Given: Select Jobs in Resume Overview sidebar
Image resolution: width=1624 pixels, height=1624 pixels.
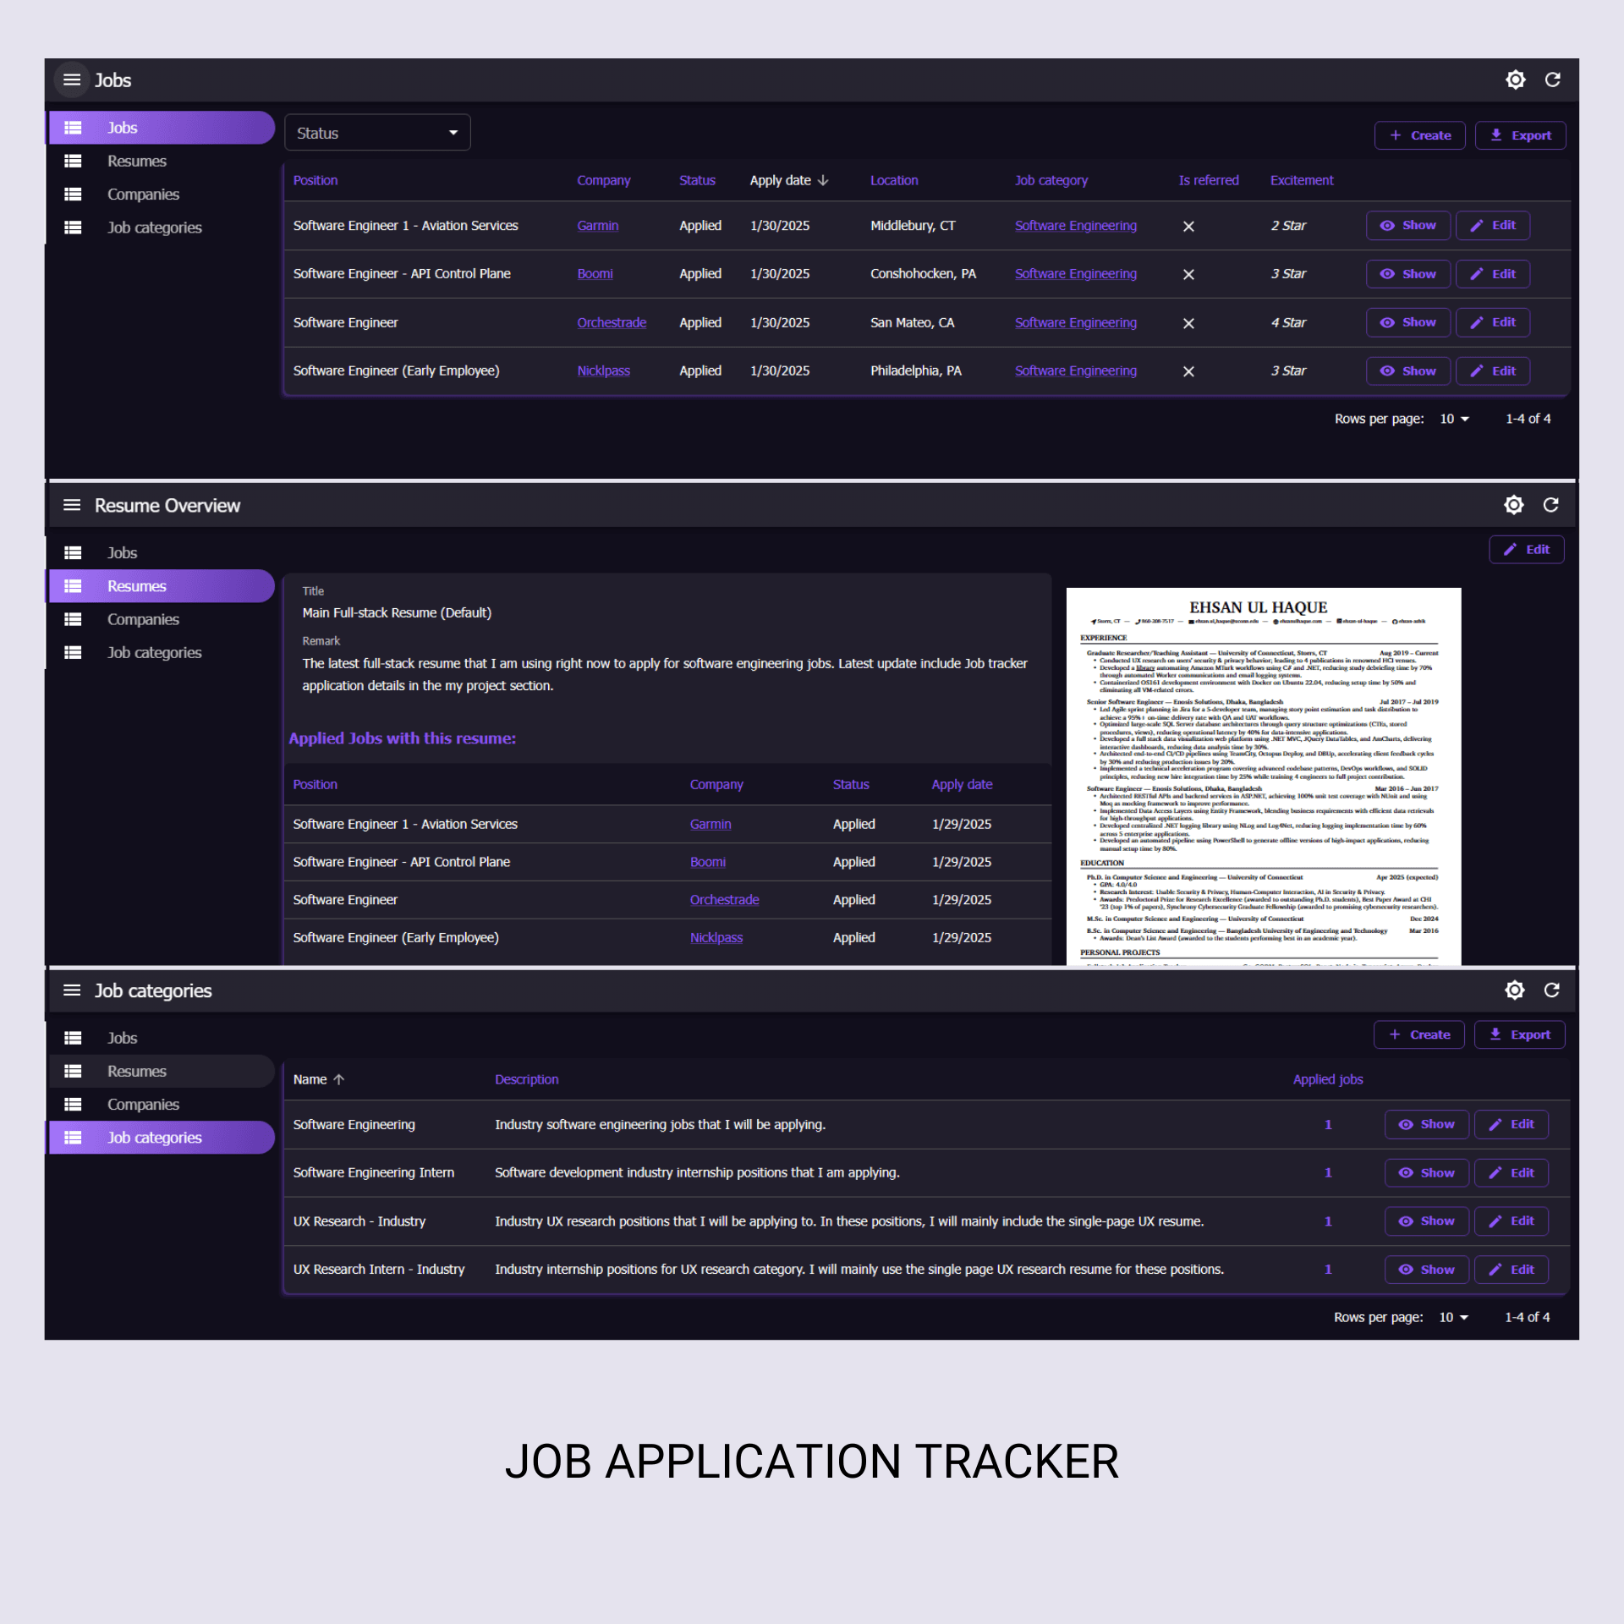Looking at the screenshot, I should coord(161,553).
